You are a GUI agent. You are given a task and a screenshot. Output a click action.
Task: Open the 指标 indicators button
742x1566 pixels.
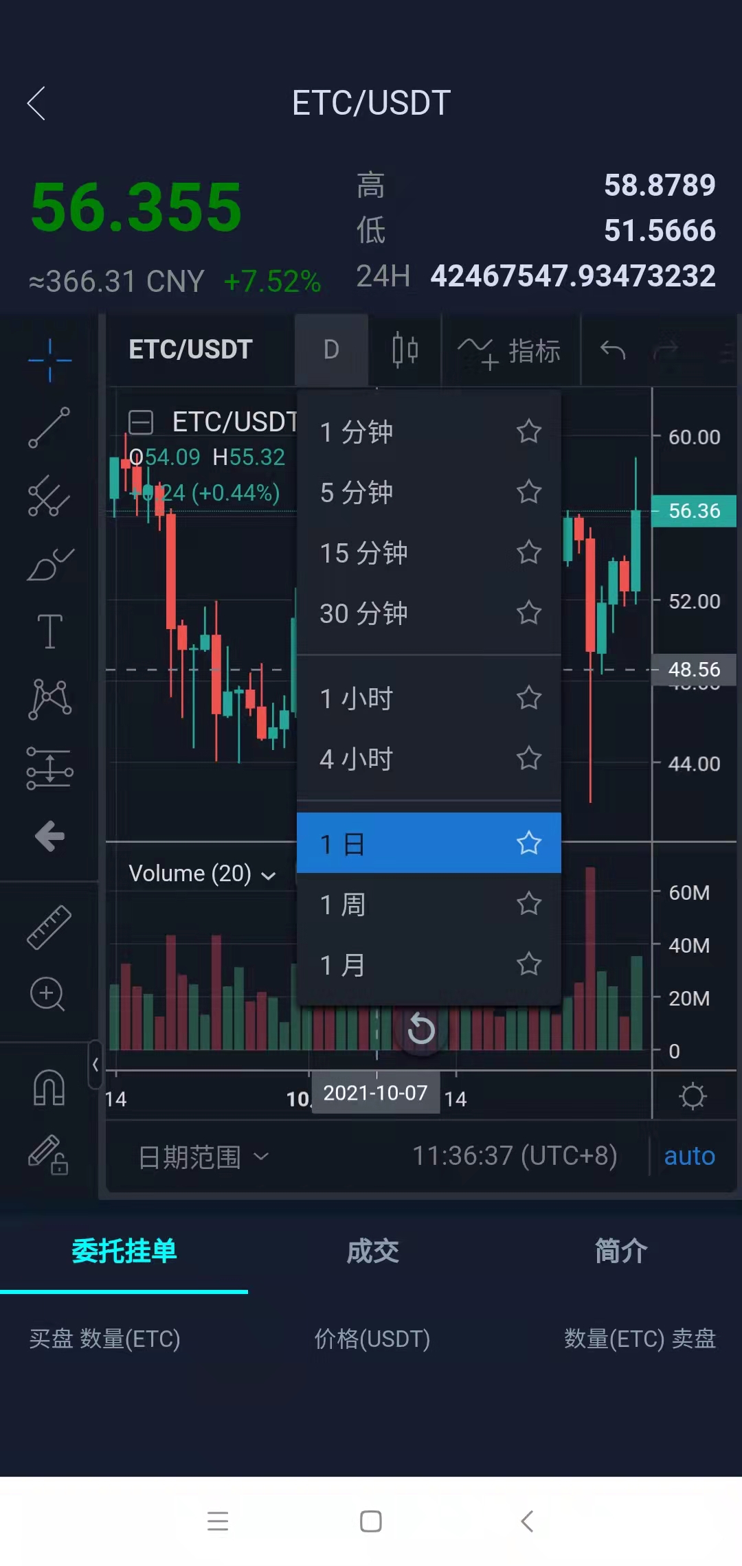click(510, 351)
